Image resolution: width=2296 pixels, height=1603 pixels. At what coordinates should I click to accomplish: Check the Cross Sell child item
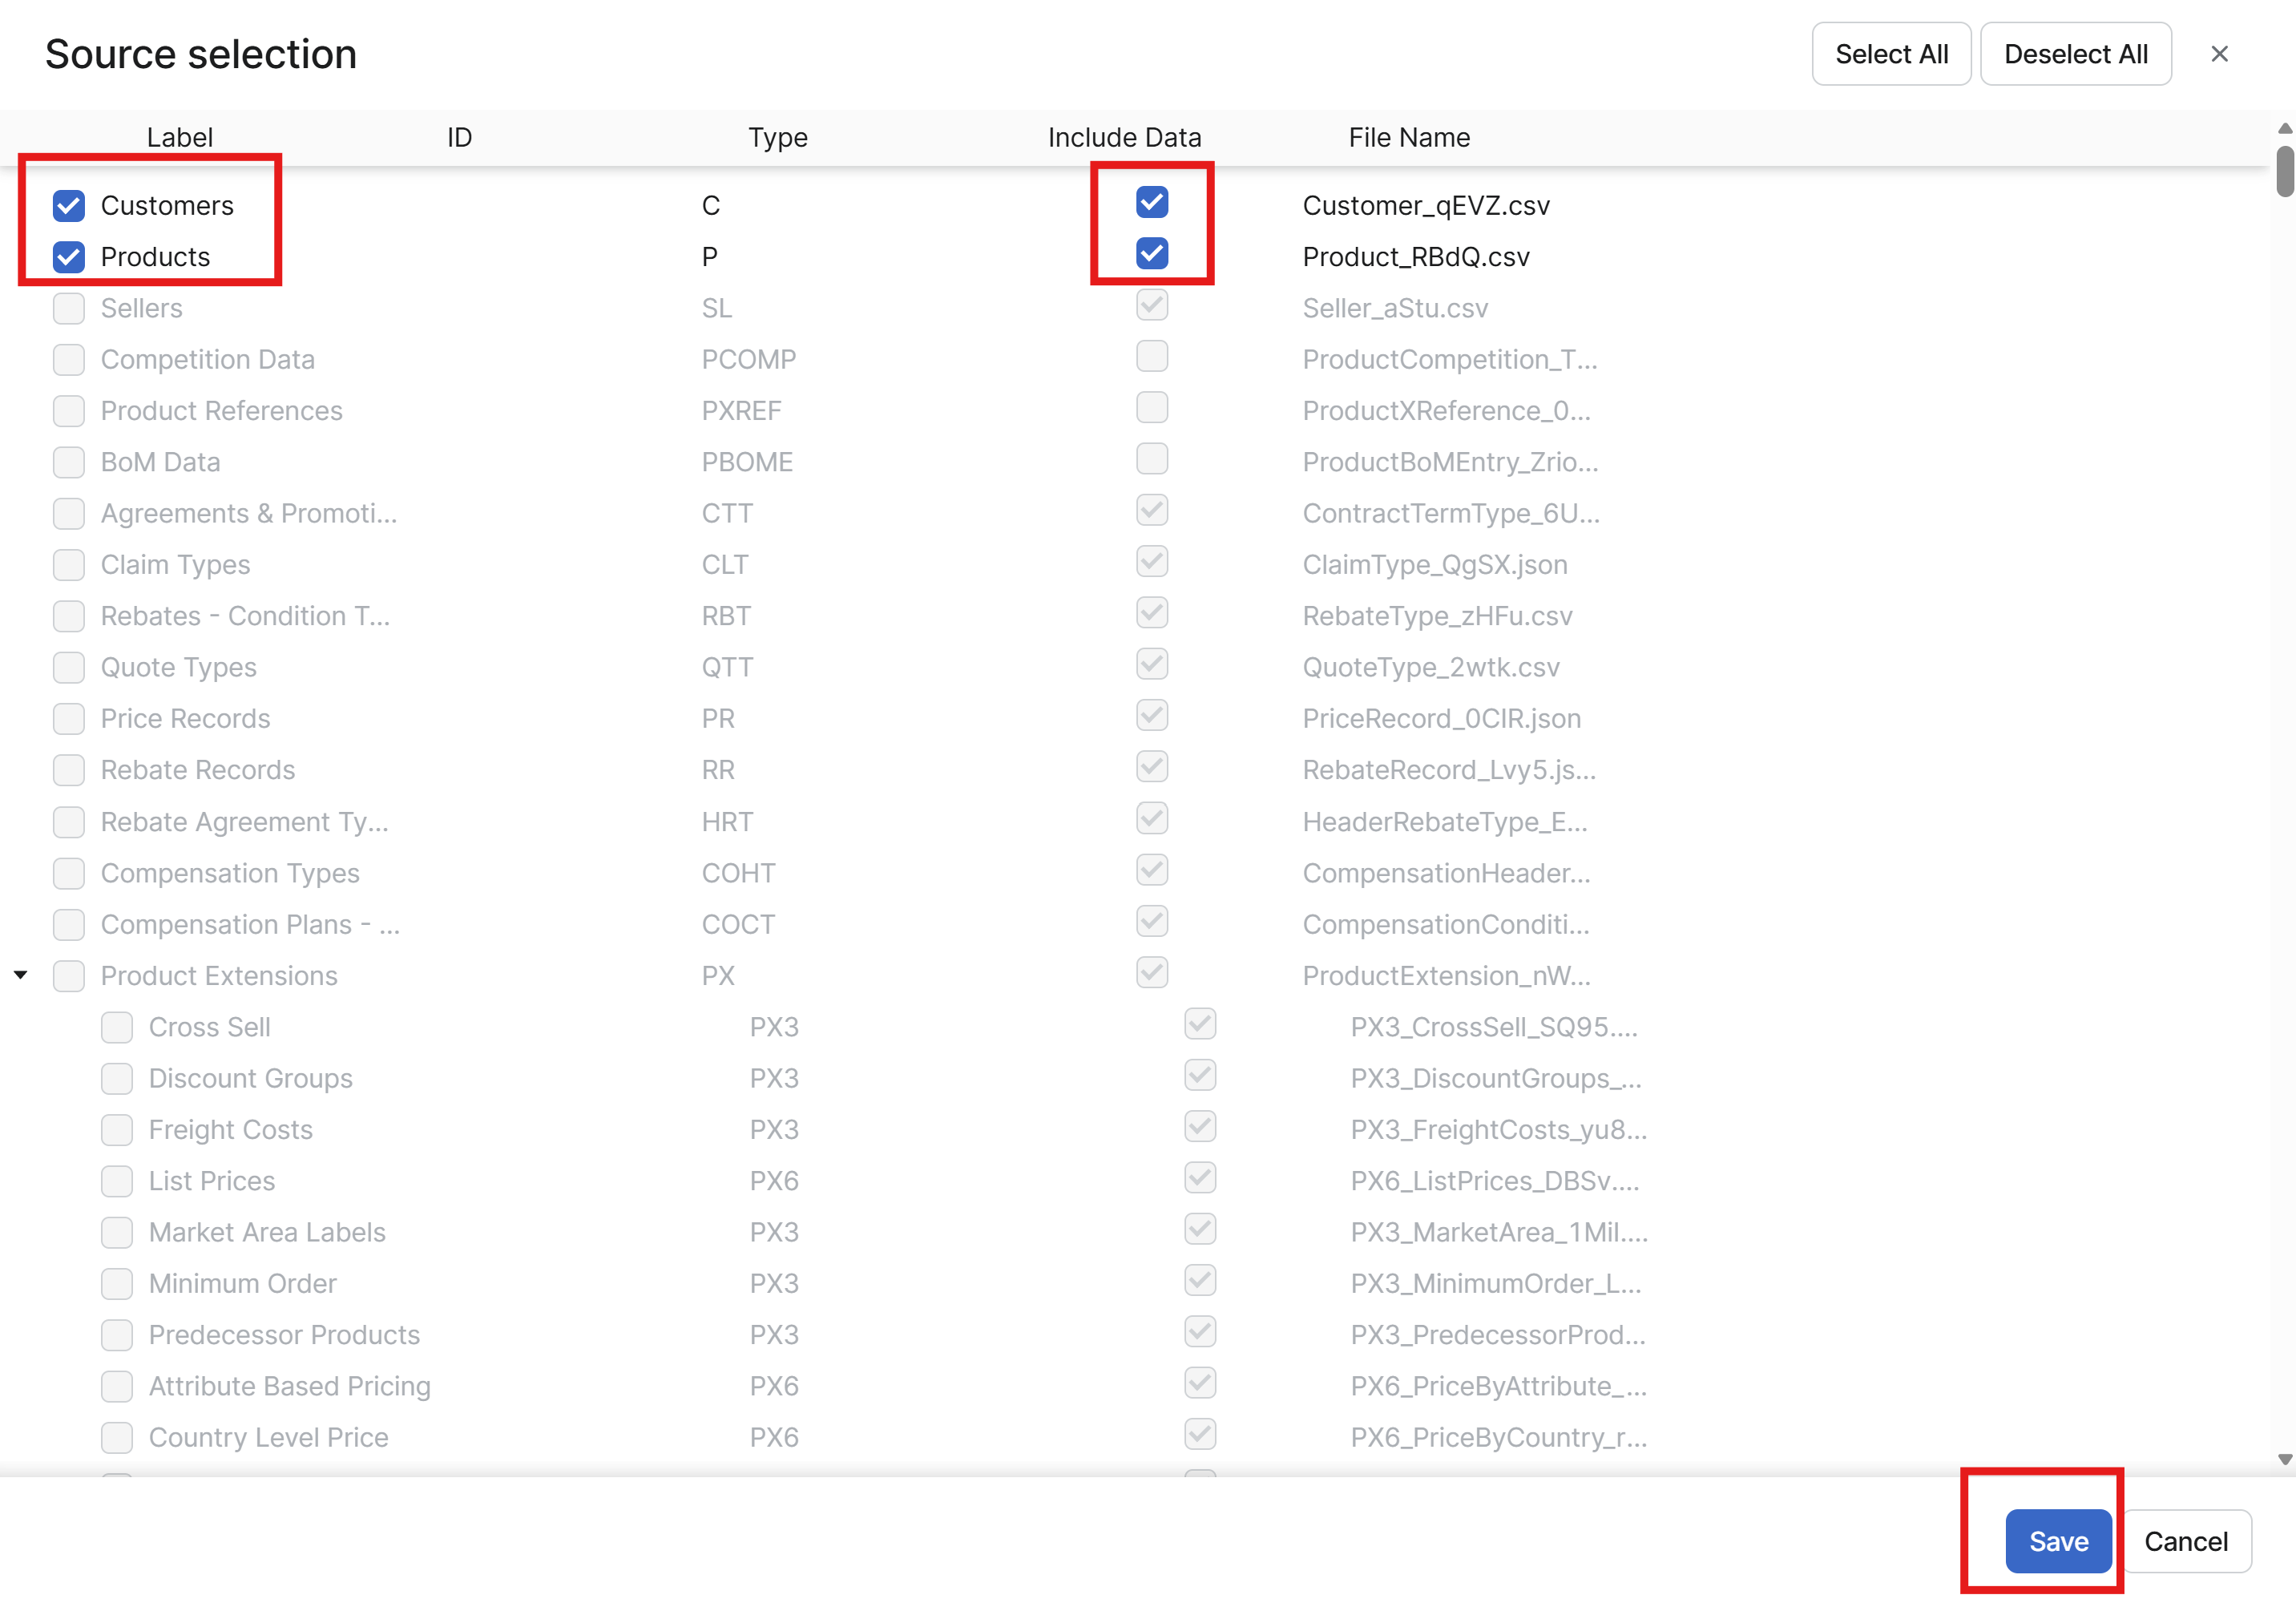[x=117, y=1027]
